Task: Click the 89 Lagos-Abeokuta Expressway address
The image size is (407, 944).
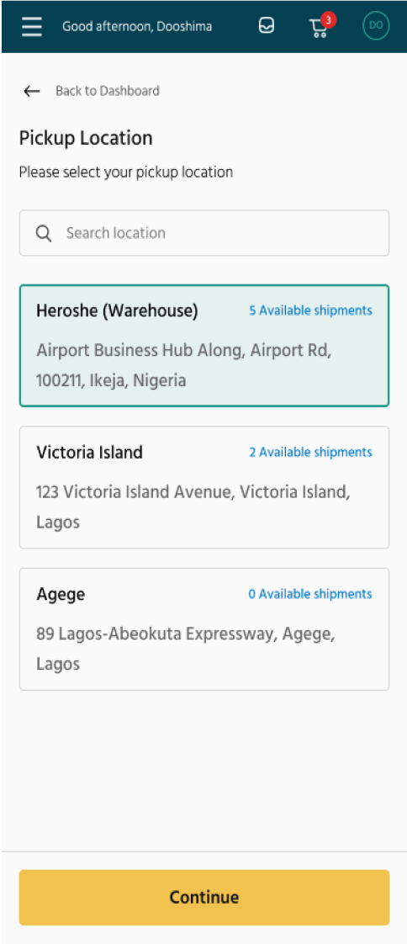Action: [186, 649]
